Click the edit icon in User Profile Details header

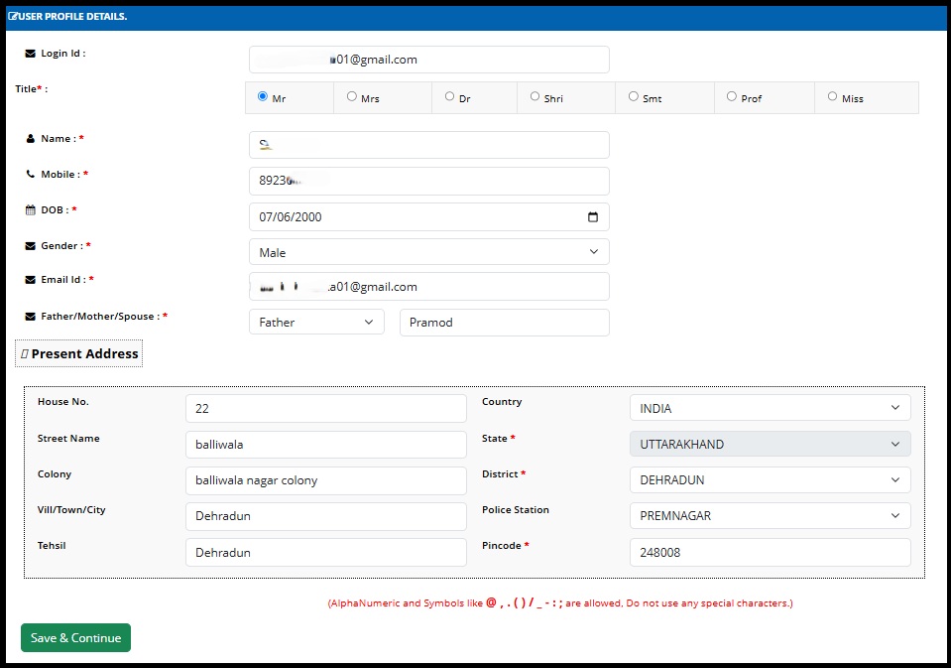13,17
